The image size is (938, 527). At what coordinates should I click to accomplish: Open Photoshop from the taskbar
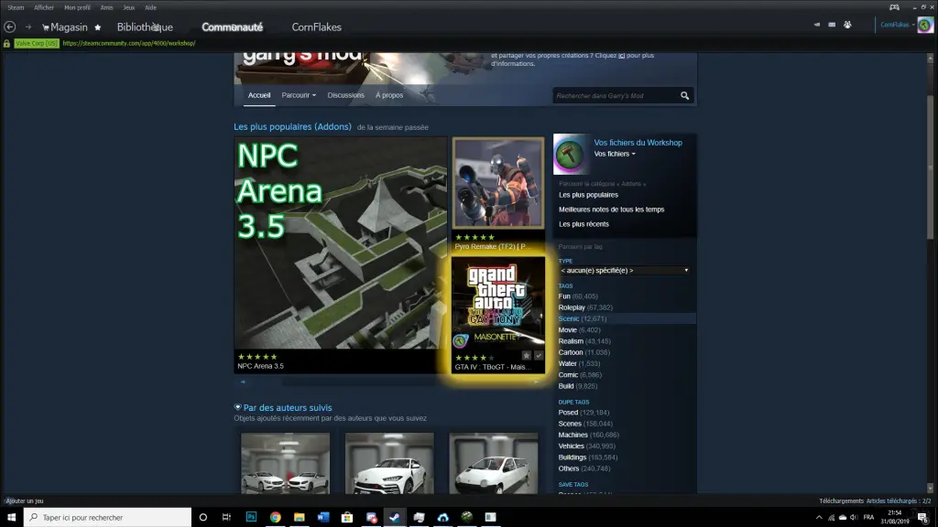[251, 517]
